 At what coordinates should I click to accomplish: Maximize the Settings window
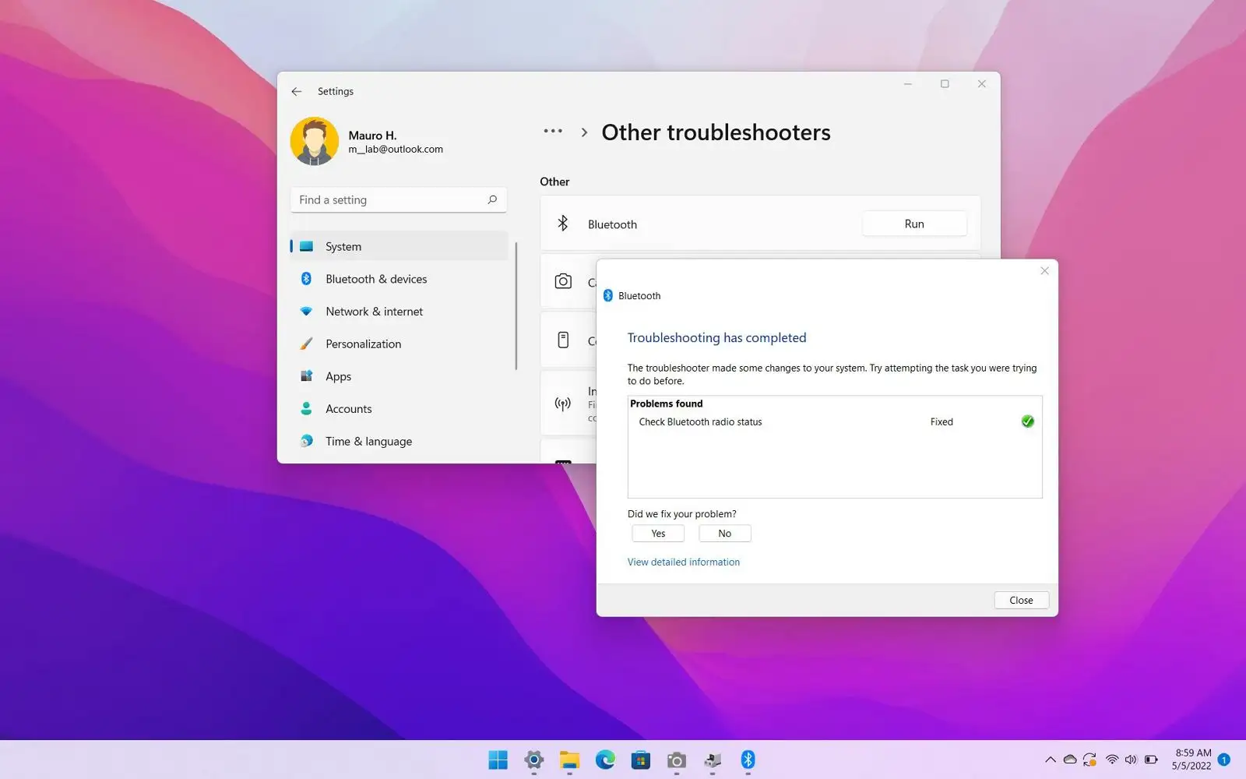[x=945, y=84]
